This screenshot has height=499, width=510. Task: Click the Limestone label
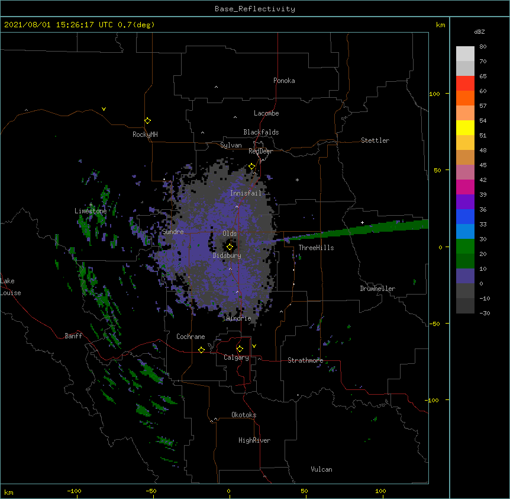[x=91, y=211]
